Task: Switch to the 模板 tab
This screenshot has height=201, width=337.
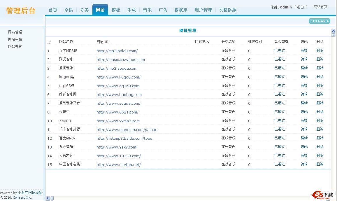Action: [x=116, y=10]
